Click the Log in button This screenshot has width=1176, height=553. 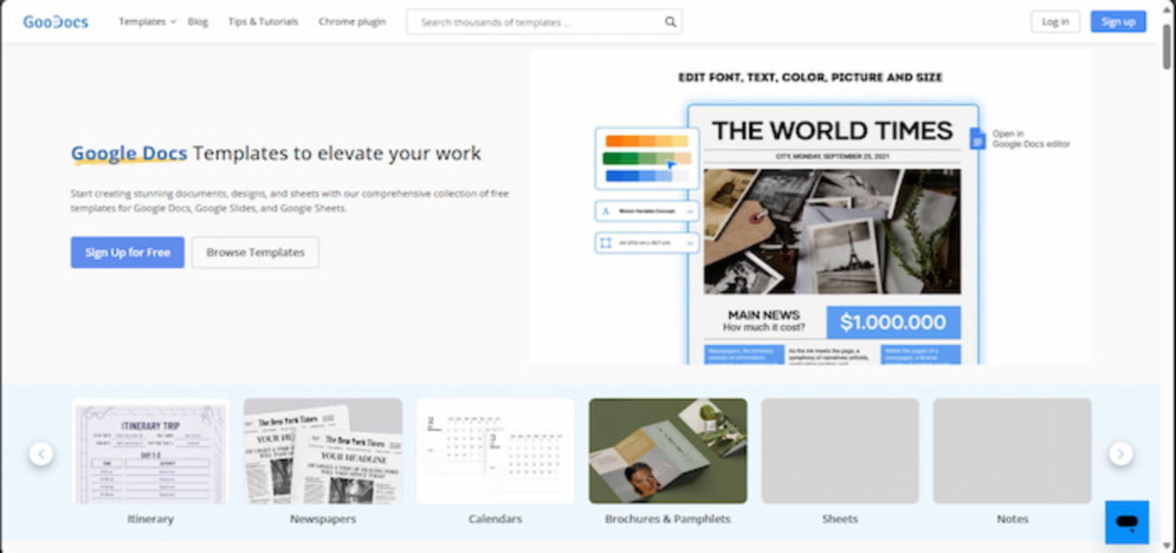point(1055,22)
